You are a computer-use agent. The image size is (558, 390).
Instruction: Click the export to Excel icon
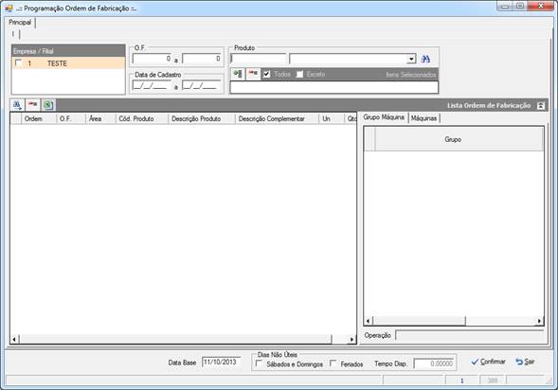tap(48, 105)
